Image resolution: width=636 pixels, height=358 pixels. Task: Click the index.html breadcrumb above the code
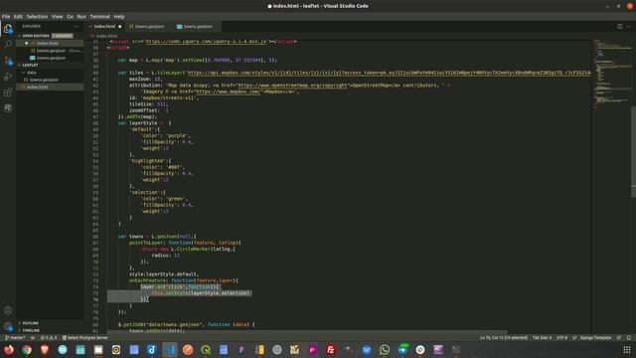click(106, 36)
